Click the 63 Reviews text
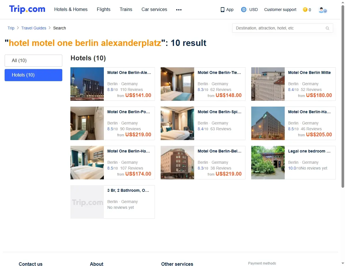Screen dimensions: 345x266 click(221, 129)
